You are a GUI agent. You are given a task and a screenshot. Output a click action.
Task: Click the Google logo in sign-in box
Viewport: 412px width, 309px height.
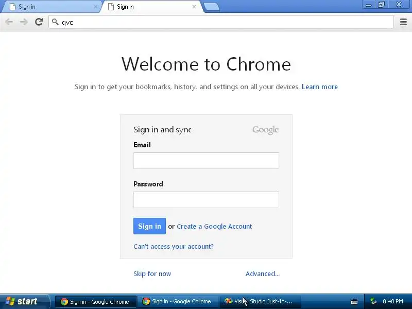(x=265, y=130)
